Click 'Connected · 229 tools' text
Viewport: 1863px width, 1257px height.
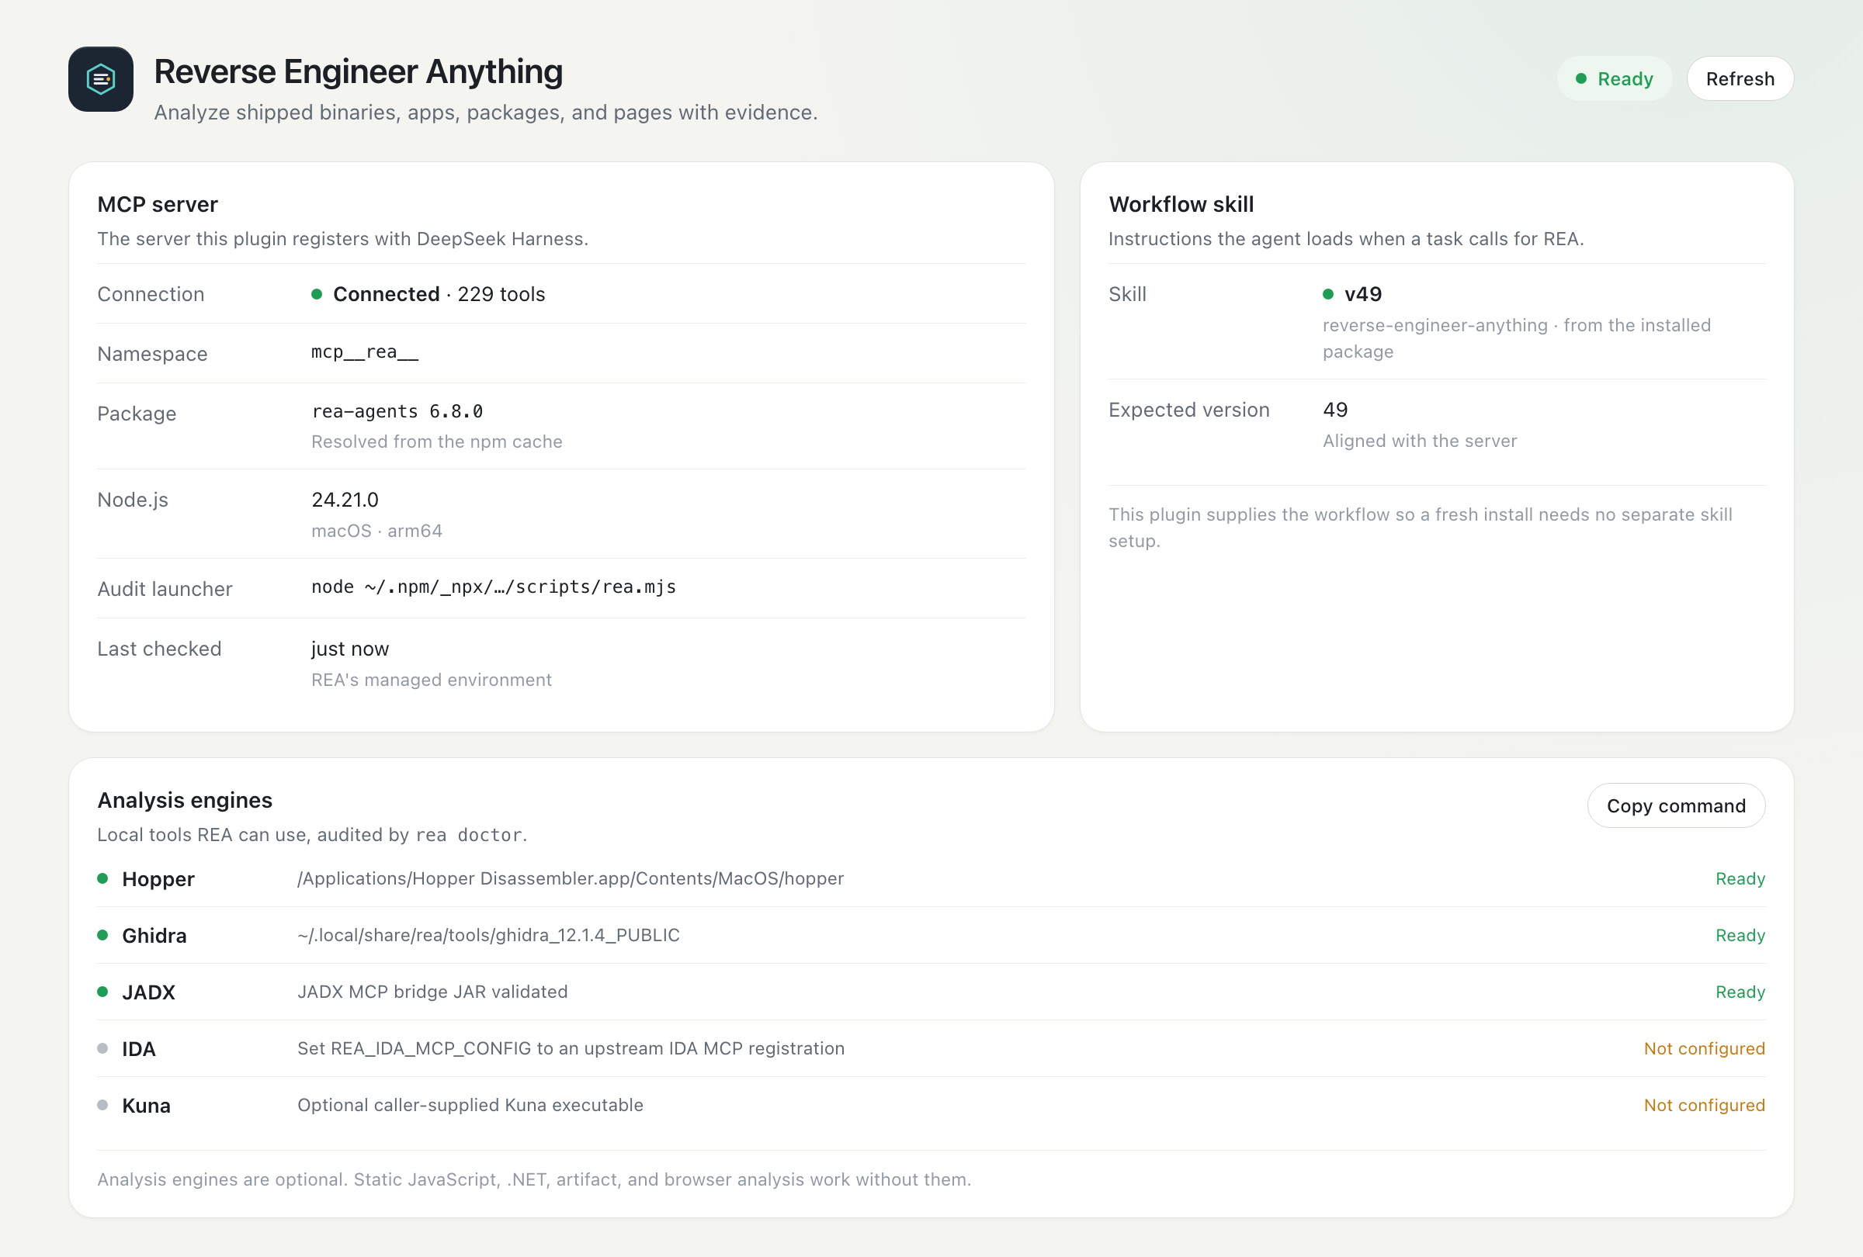(439, 294)
